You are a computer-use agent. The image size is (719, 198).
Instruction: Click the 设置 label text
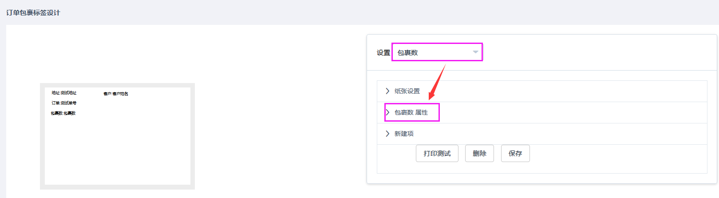[383, 53]
